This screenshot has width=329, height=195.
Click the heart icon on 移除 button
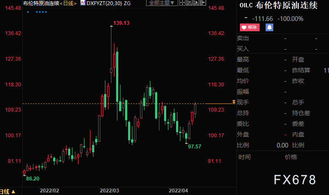click(x=244, y=27)
